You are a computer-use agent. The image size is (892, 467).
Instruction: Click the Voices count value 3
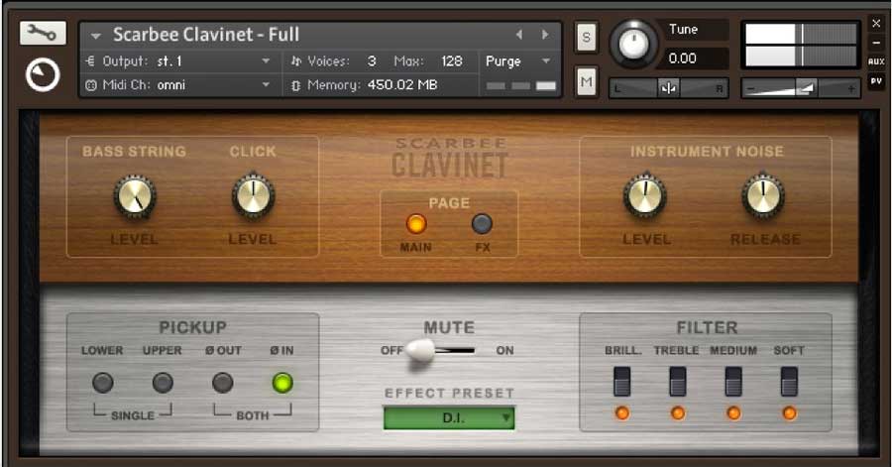372,60
